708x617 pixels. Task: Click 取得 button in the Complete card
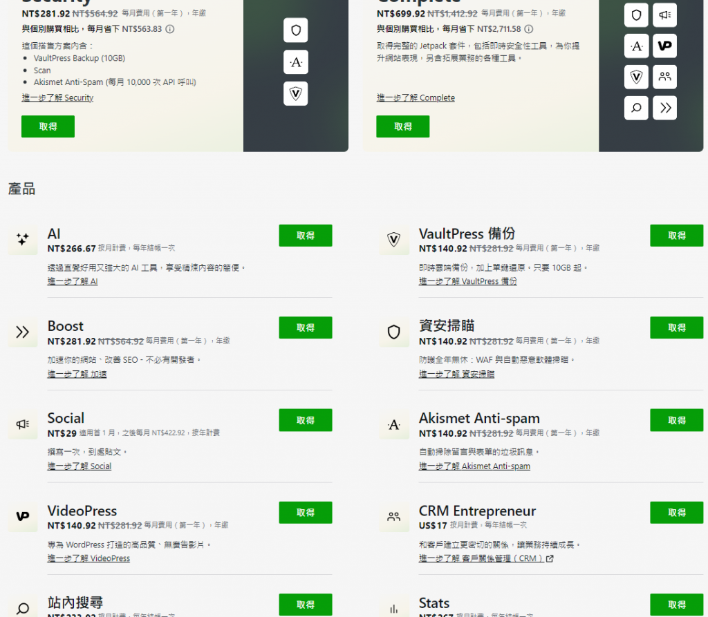pyautogui.click(x=403, y=126)
